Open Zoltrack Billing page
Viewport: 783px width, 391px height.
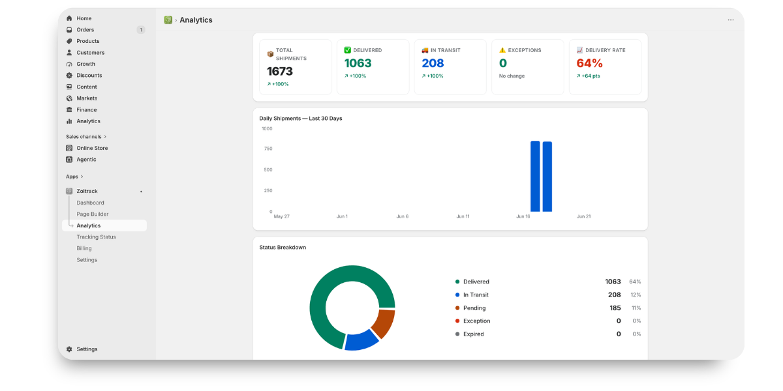(x=84, y=248)
